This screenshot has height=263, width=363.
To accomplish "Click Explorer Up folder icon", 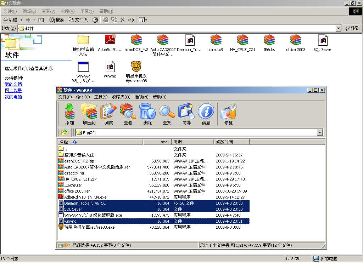I will coord(41,20).
